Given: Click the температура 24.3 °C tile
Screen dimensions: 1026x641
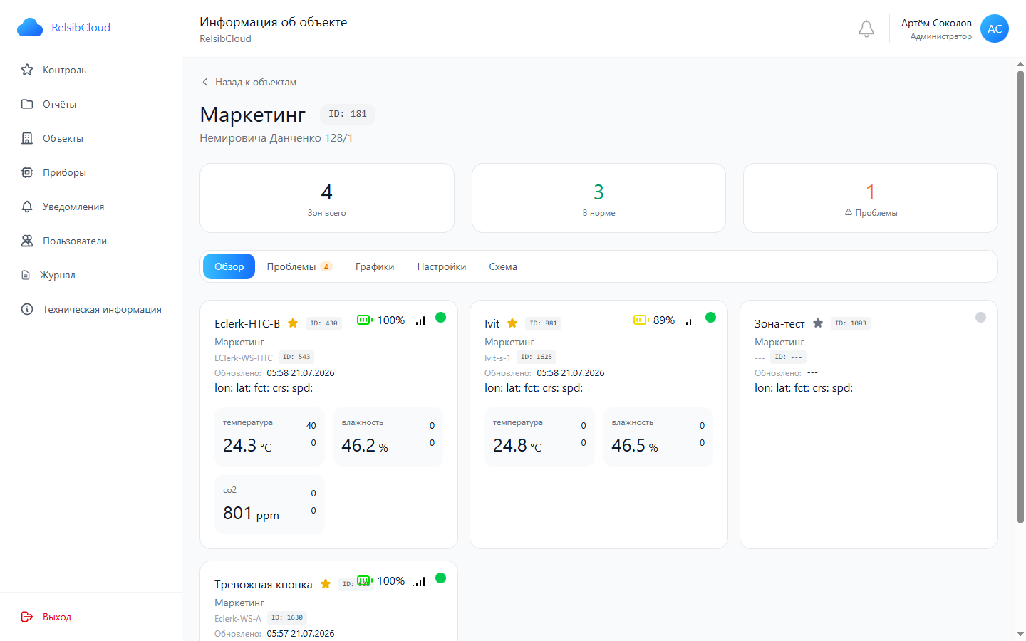Looking at the screenshot, I should (x=269, y=437).
